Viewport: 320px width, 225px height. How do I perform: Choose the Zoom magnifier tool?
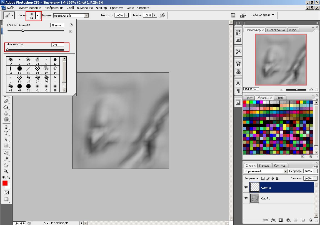(6, 171)
